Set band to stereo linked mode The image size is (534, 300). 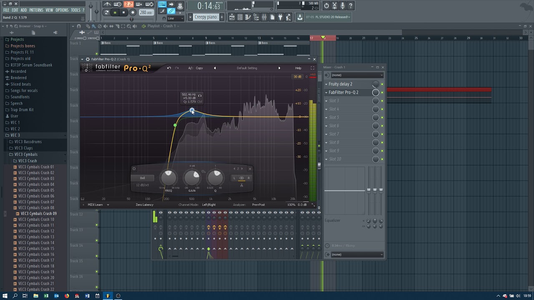(242, 178)
